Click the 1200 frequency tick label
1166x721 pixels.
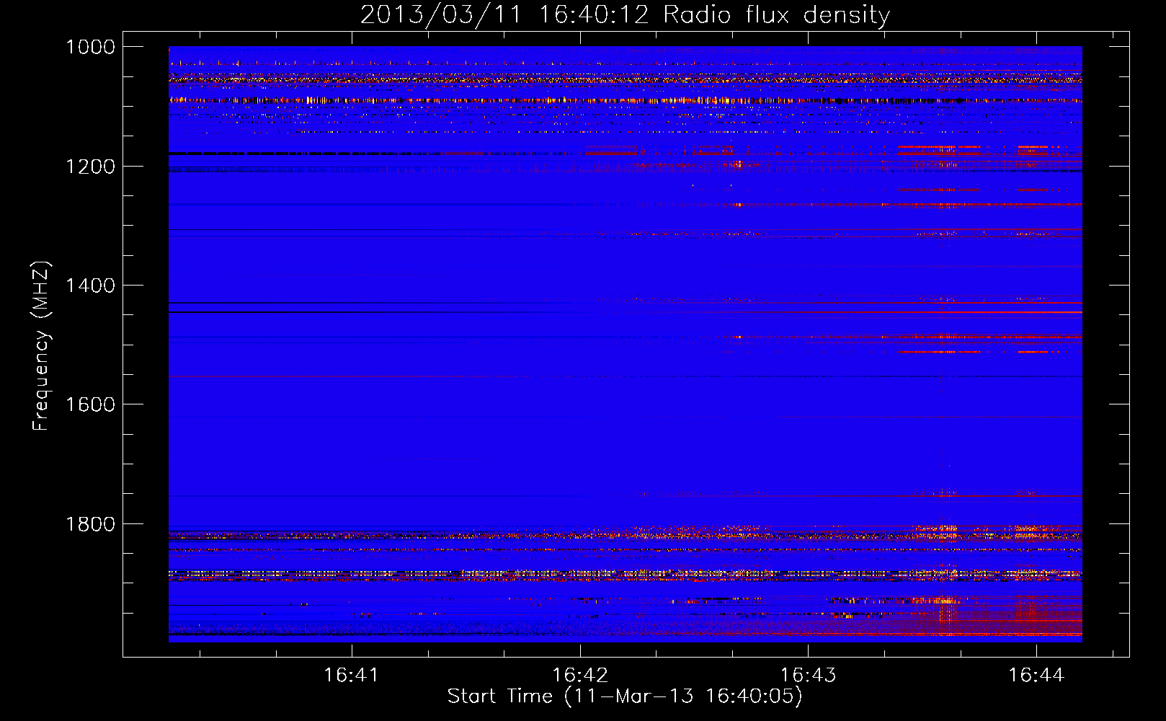click(x=90, y=167)
